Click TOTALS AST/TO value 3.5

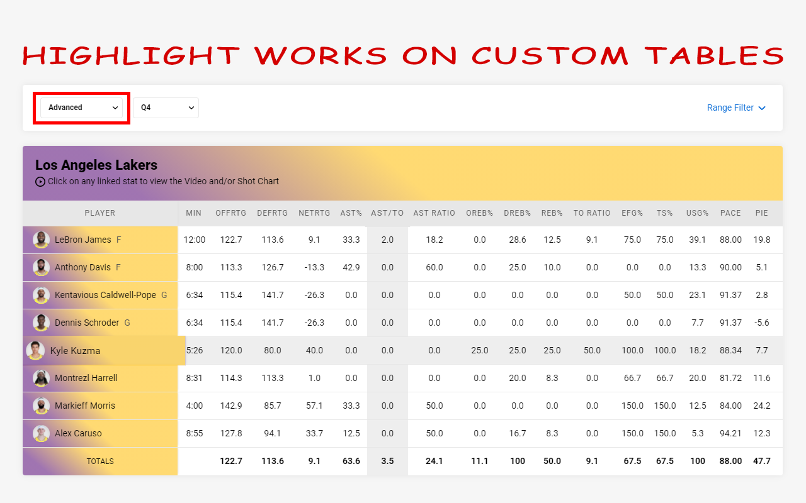point(387,461)
